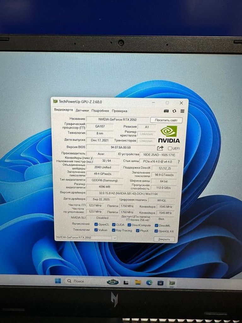Click the Sep 22, 2025 driver date field
The width and height of the screenshot is (242, 323).
click(101, 199)
